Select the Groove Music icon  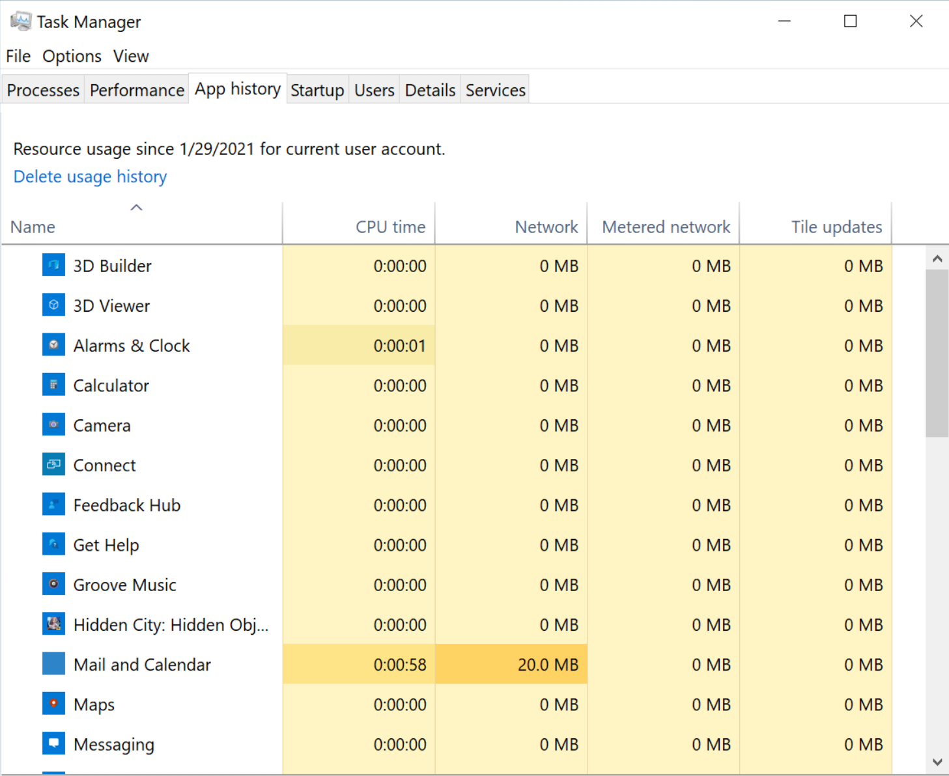53,585
